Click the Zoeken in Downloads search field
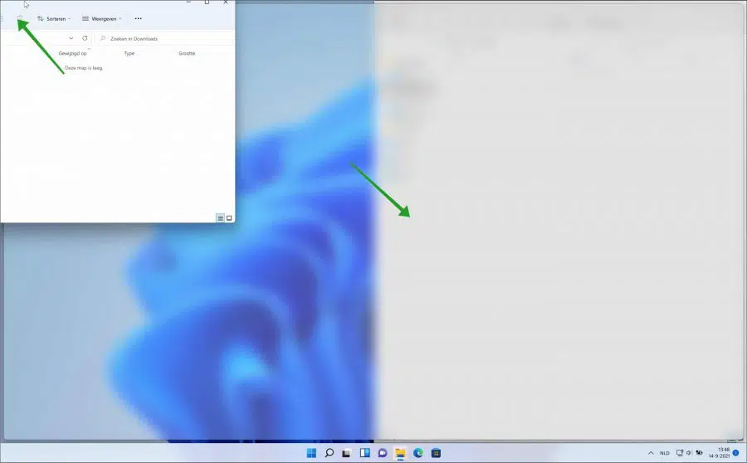Screen dimensions: 747x463 [x=164, y=38]
